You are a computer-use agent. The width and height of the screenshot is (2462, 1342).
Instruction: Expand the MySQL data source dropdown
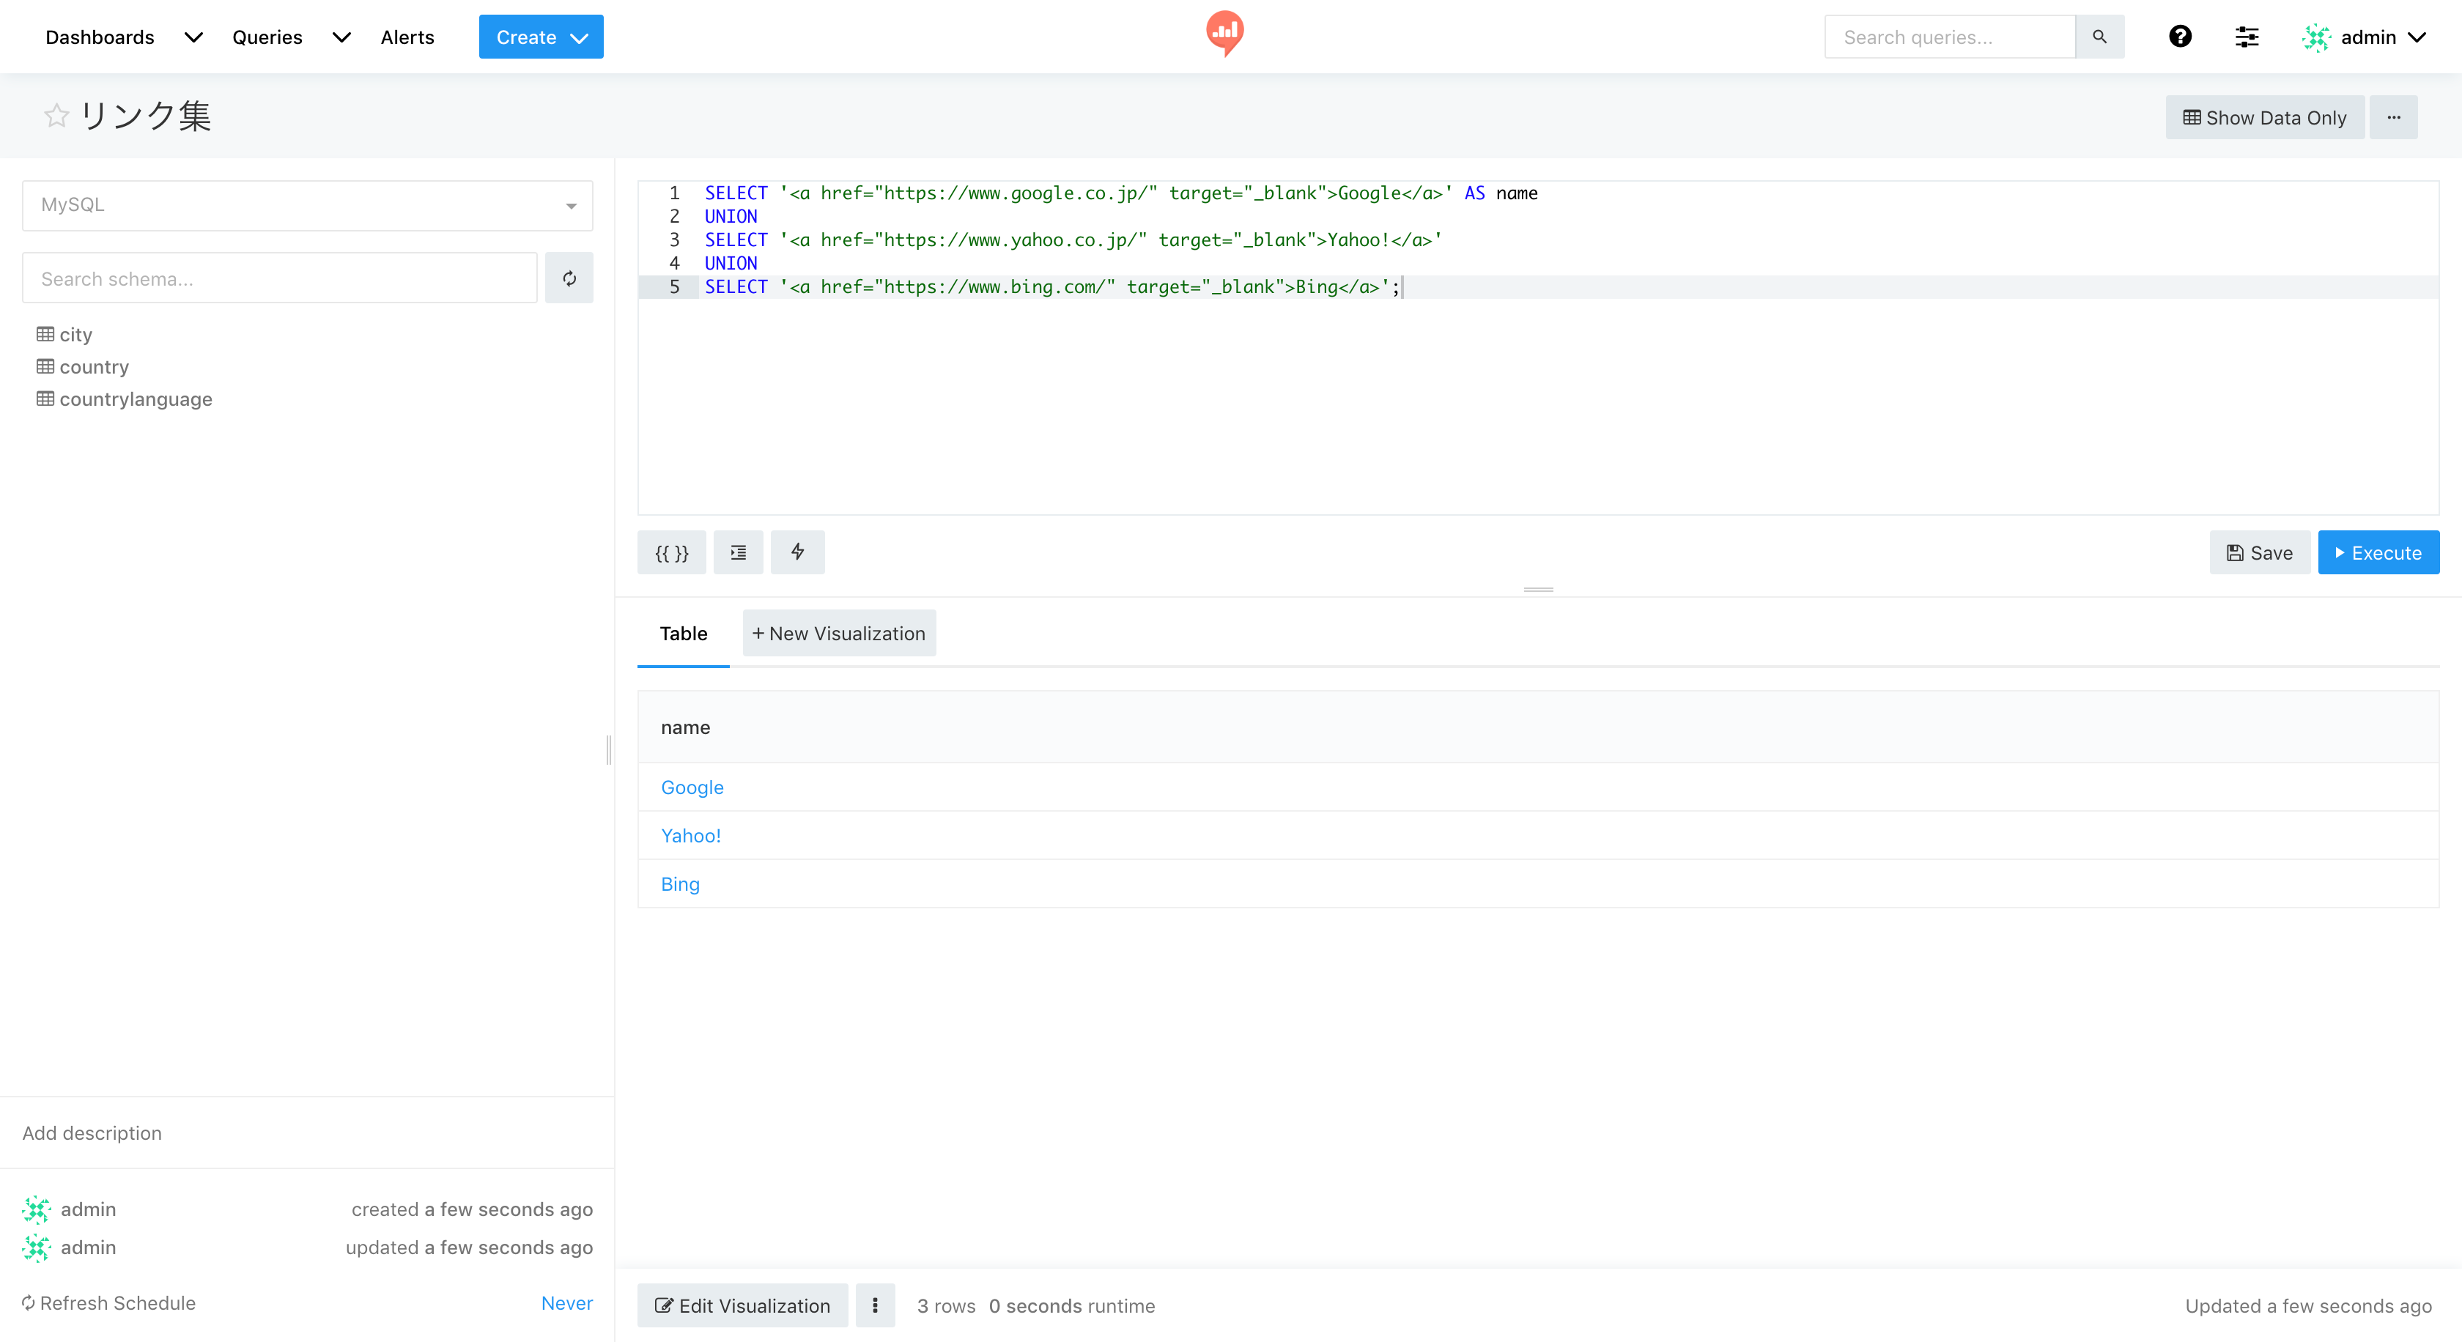pyautogui.click(x=307, y=205)
